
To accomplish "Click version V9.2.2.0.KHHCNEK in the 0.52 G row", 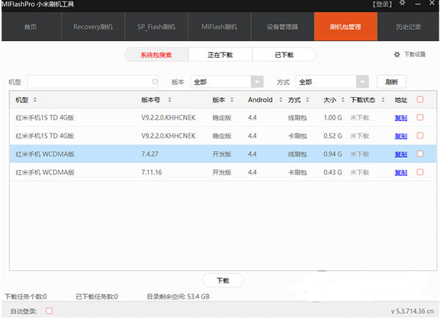I will click(x=168, y=136).
